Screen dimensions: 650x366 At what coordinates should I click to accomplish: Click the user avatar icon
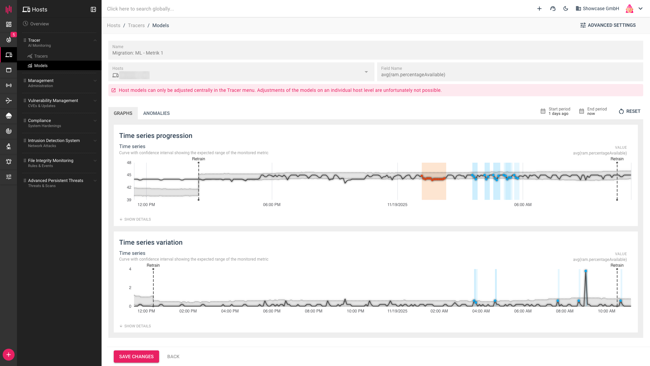(x=629, y=9)
